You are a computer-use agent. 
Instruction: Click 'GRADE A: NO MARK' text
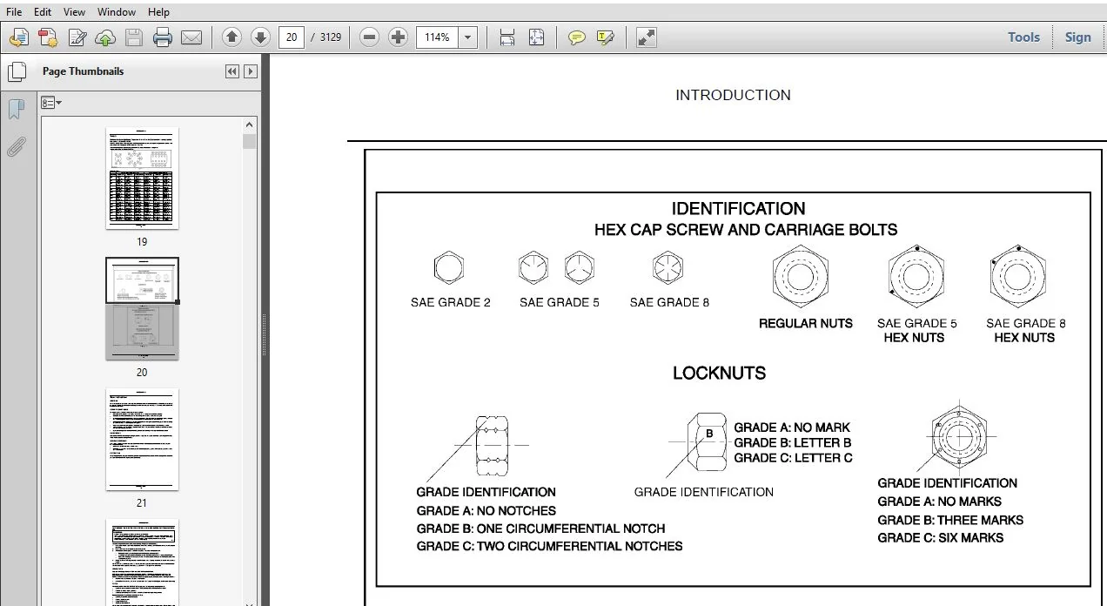792,428
